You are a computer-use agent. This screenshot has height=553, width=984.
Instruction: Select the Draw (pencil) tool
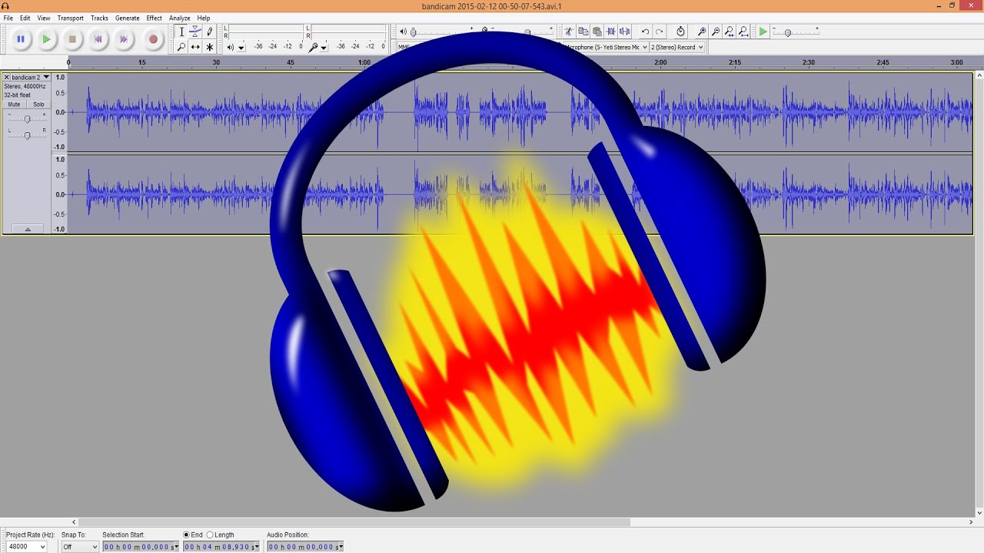[x=209, y=31]
